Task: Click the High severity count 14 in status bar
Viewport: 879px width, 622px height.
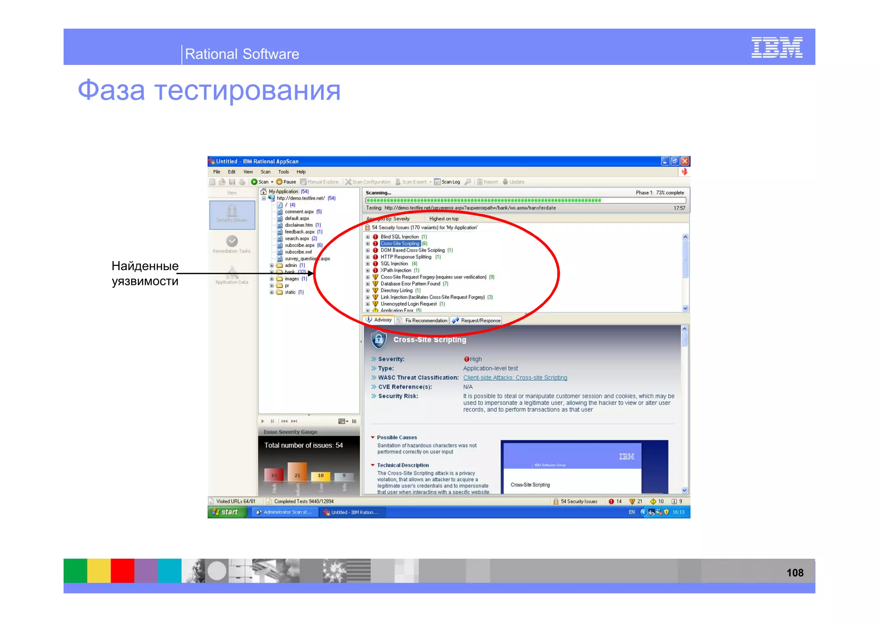Action: (615, 501)
